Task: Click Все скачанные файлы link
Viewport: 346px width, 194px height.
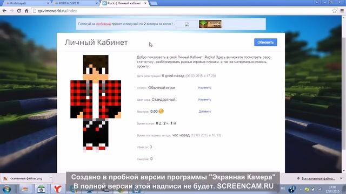Action: click(318, 178)
